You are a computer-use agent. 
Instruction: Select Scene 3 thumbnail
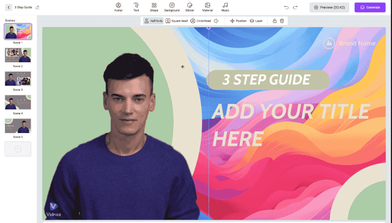click(x=18, y=79)
